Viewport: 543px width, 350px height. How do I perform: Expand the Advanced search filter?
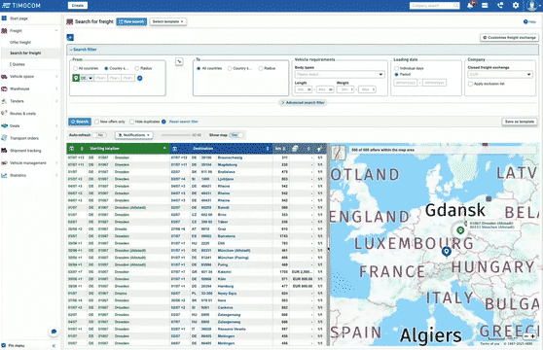303,103
